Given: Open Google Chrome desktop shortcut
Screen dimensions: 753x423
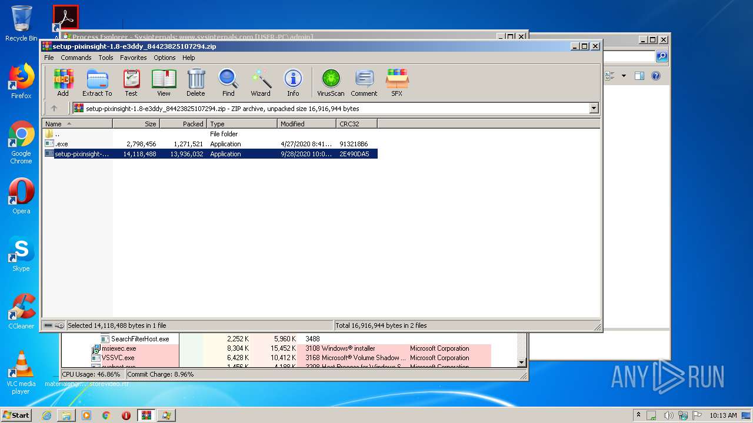Looking at the screenshot, I should point(21,143).
